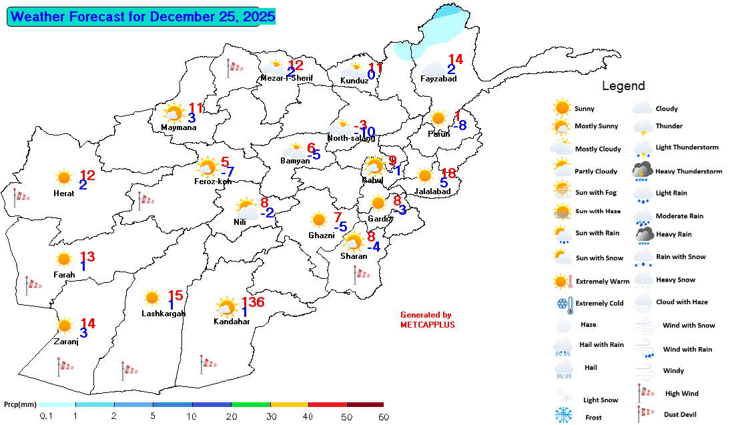Click the Extremely Warm thermometer legend icon

pyautogui.click(x=563, y=282)
